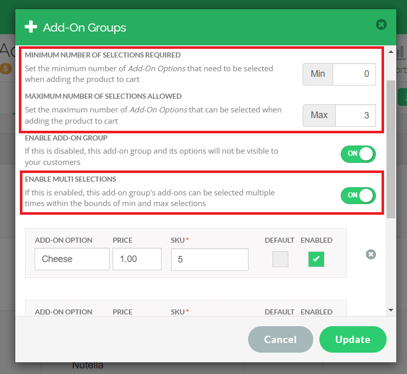Click the dialog's vertical scrollbar thumb
Image resolution: width=407 pixels, height=374 pixels.
click(391, 148)
